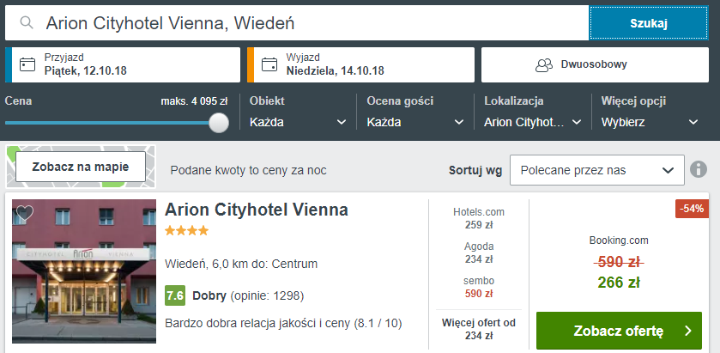Click the Więcej ofert od 234 zł link

[x=479, y=328]
